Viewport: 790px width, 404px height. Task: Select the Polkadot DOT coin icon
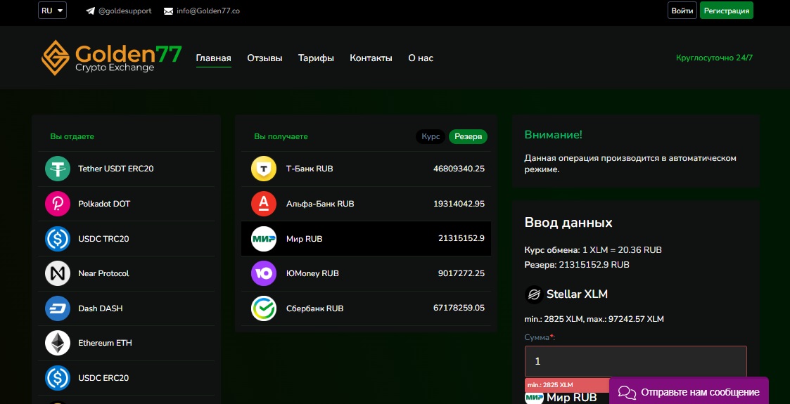pos(58,204)
